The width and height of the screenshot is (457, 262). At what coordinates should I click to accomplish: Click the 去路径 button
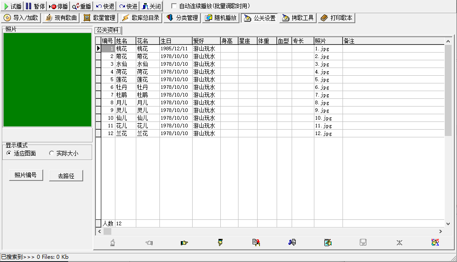pos(66,175)
